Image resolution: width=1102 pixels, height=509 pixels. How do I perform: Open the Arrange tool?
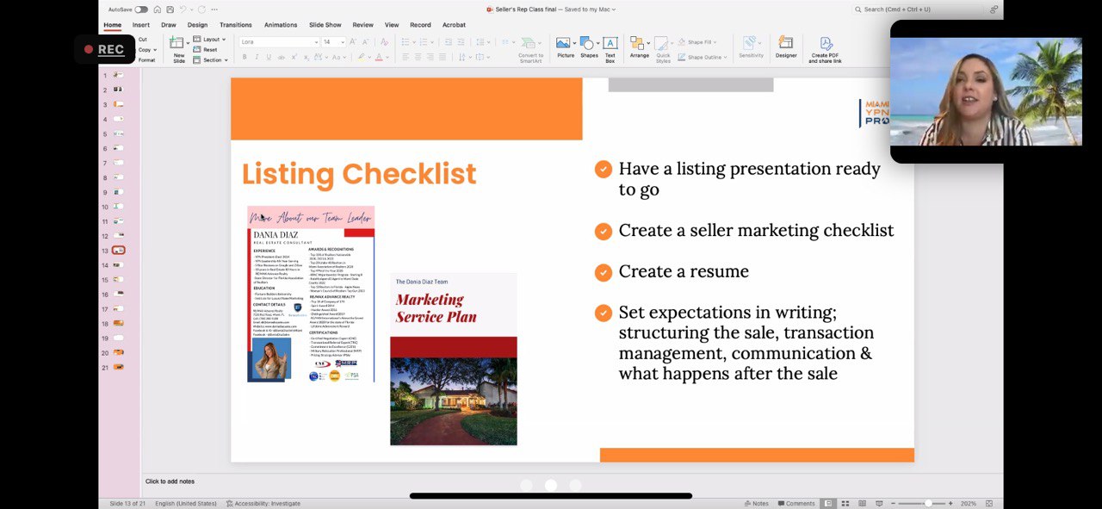(639, 47)
